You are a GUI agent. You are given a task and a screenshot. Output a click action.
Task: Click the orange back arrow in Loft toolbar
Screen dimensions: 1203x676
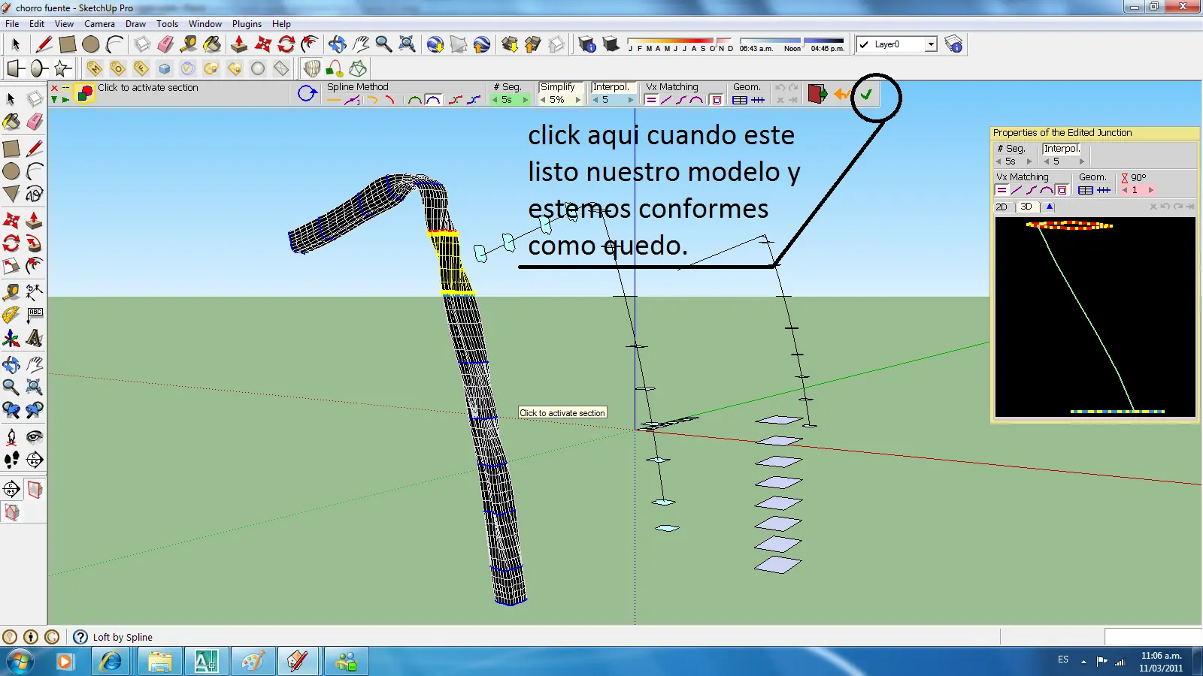click(842, 94)
